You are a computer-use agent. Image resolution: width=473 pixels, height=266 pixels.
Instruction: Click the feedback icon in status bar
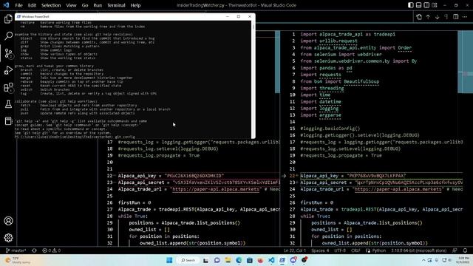(x=455, y=250)
